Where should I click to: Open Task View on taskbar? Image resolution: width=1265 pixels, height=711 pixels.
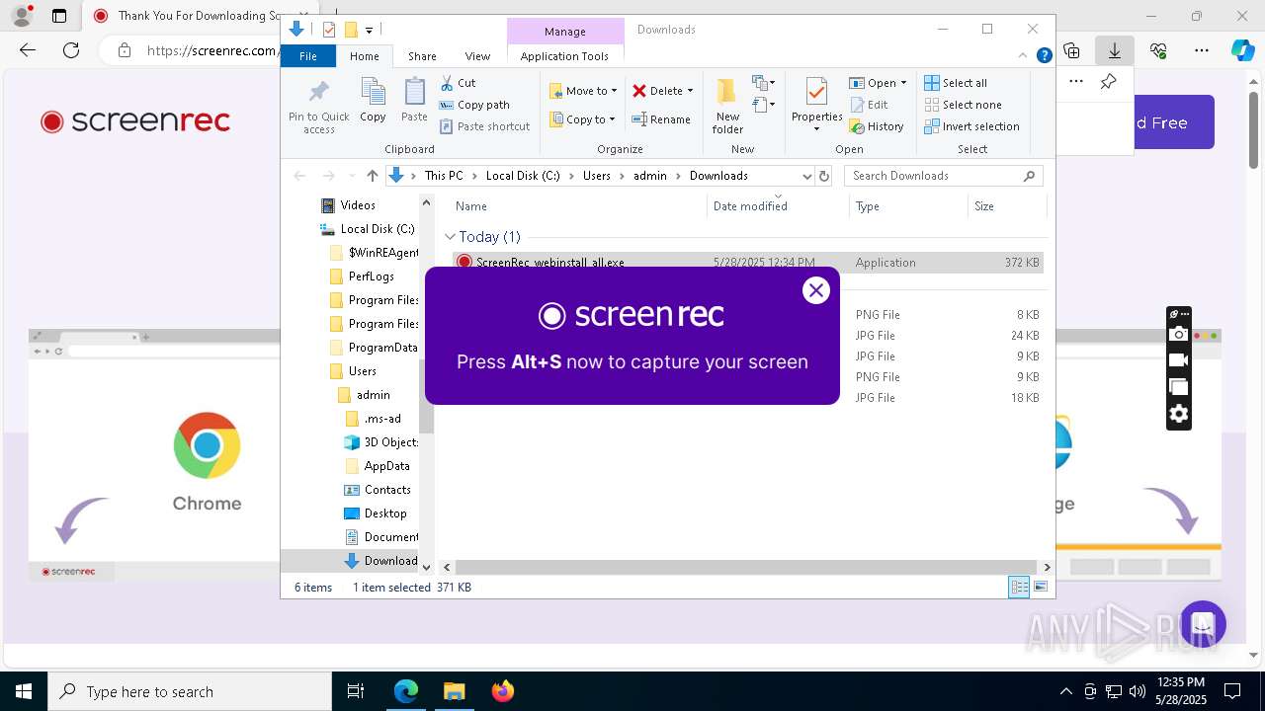coord(356,691)
